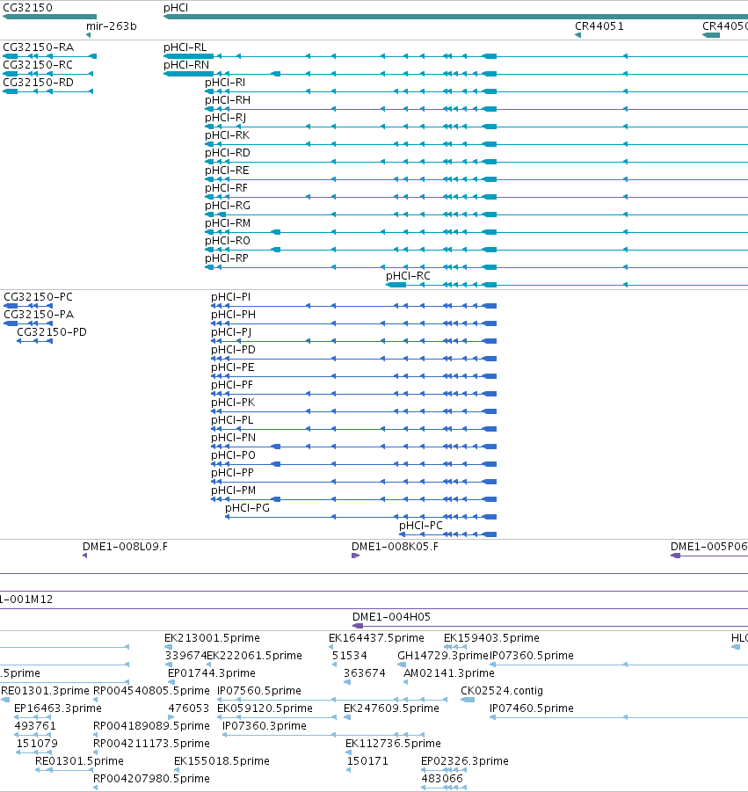Select transcript pHCl-RH
This screenshot has width=748, height=792.
pos(228,100)
